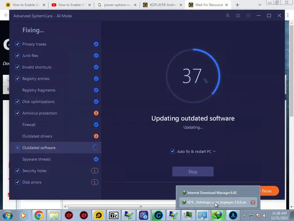The width and height of the screenshot is (294, 221).
Task: Expand the Auto fix & restart PC dropdown arrow
Action: (214, 151)
